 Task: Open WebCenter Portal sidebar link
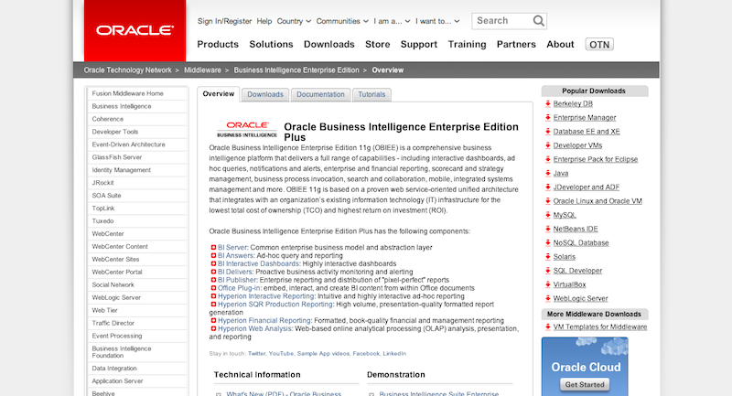(117, 272)
